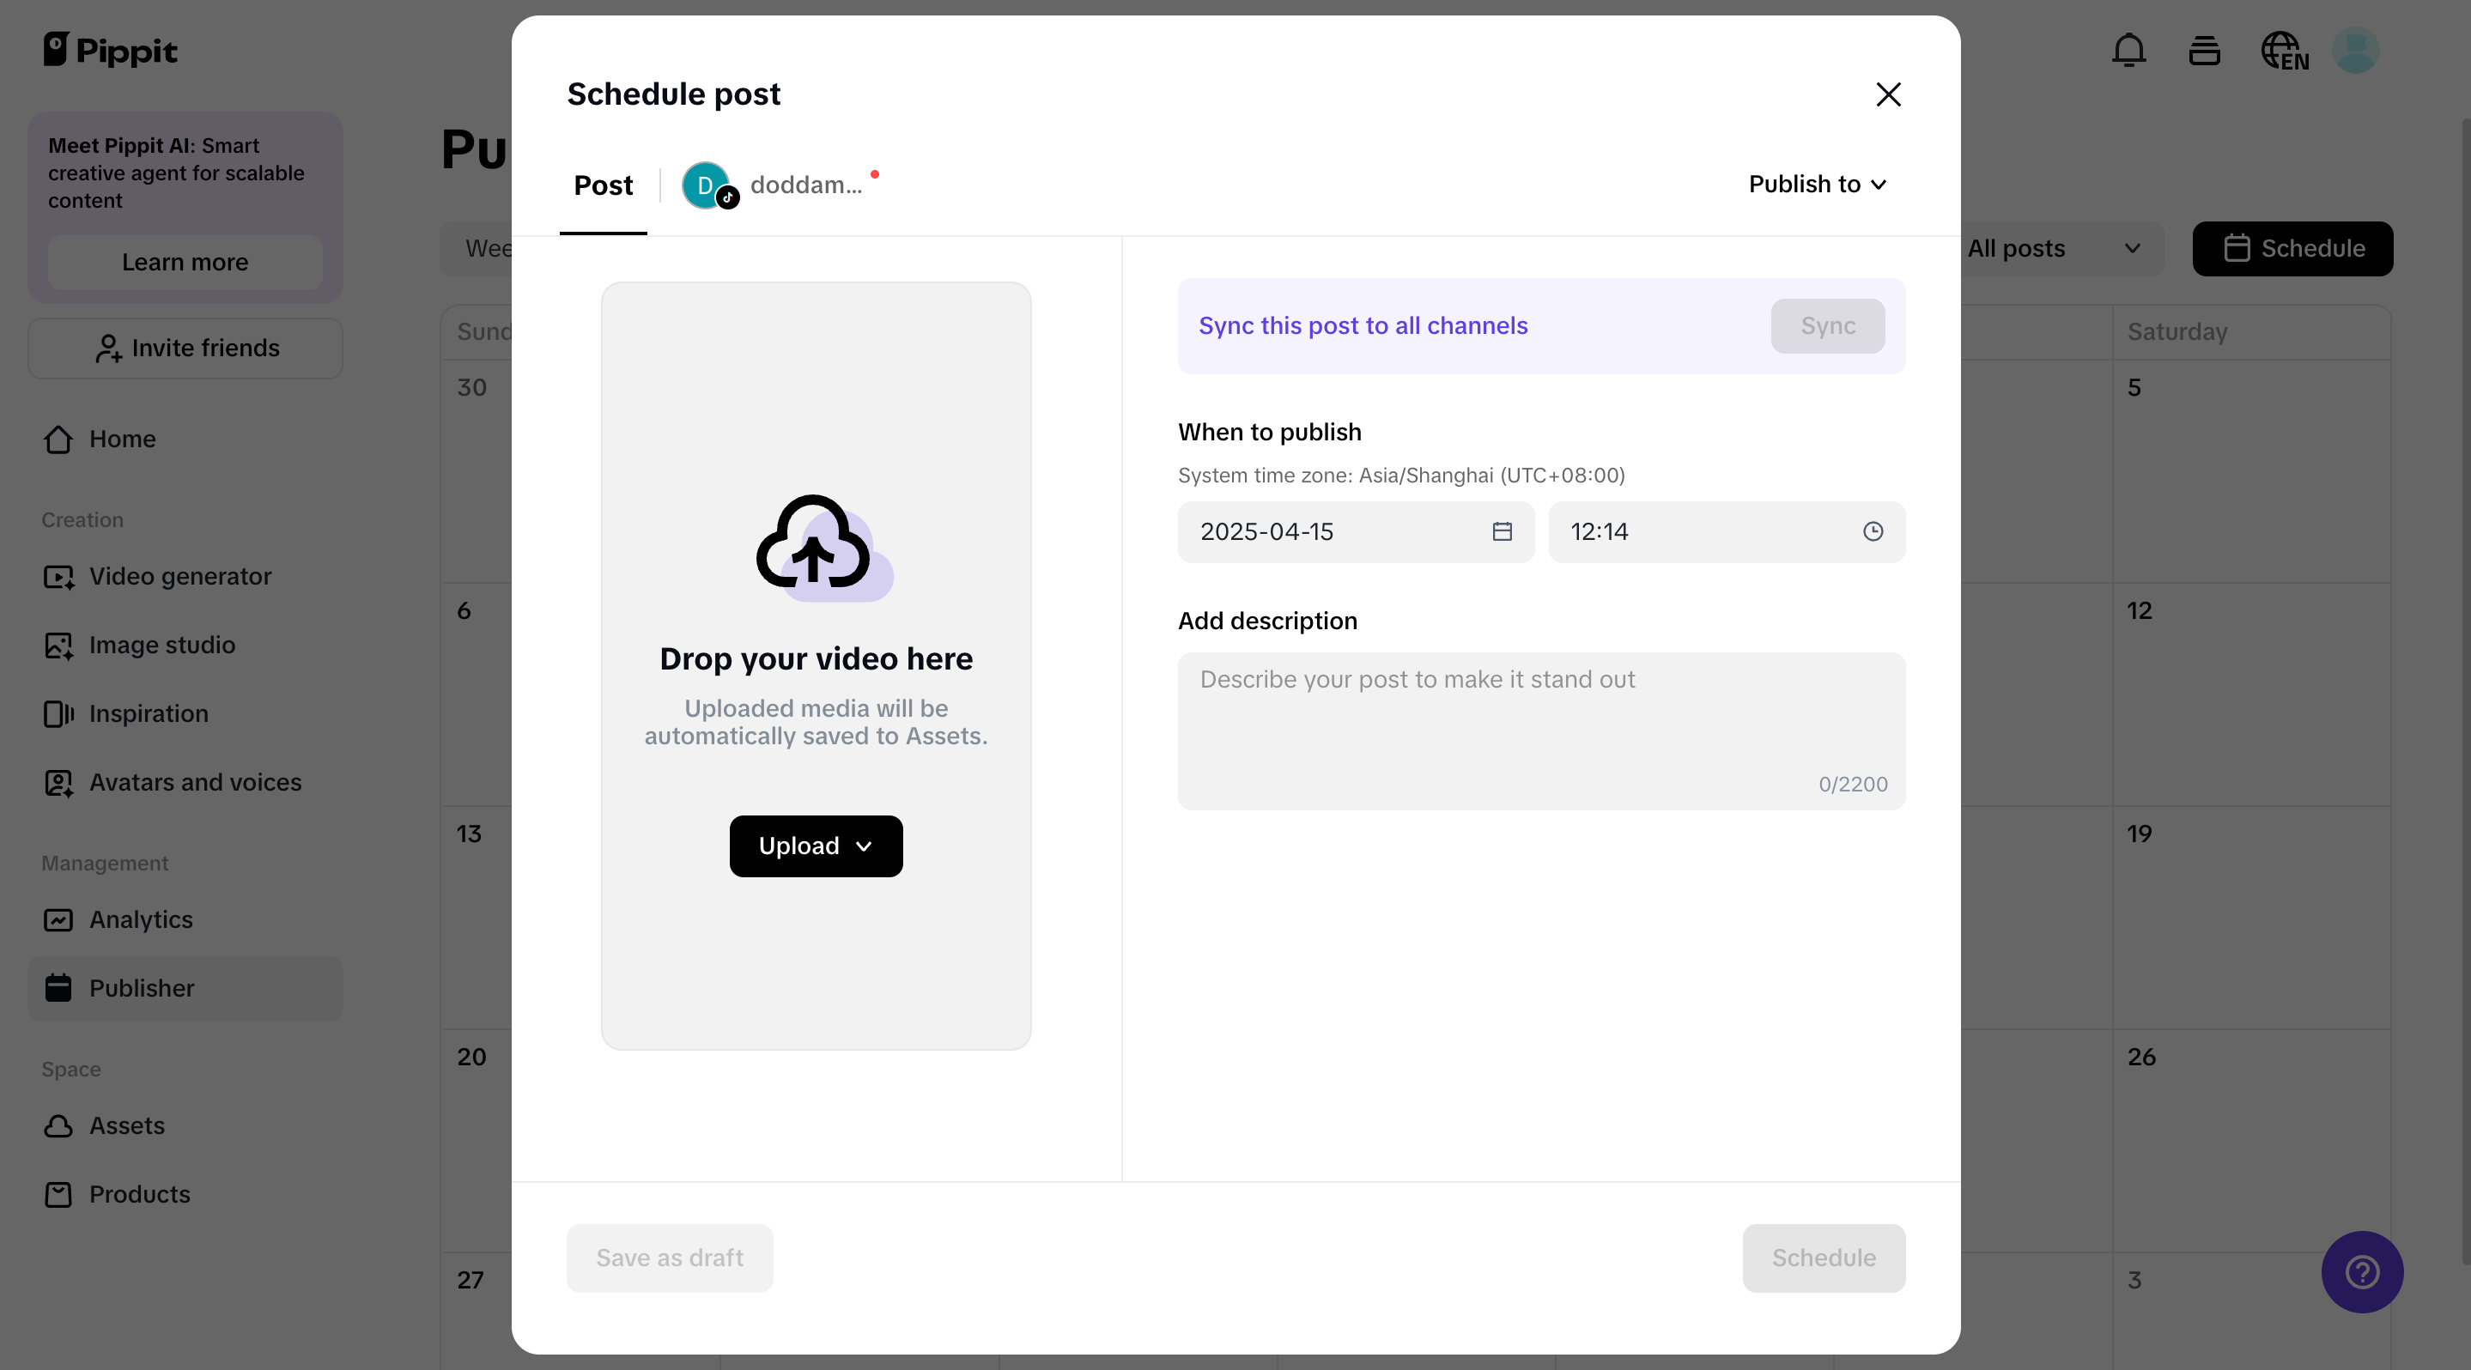
Task: View Analytics in the sidebar
Action: (x=142, y=919)
